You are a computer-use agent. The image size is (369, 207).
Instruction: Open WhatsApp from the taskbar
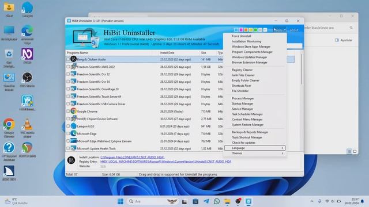click(217, 201)
